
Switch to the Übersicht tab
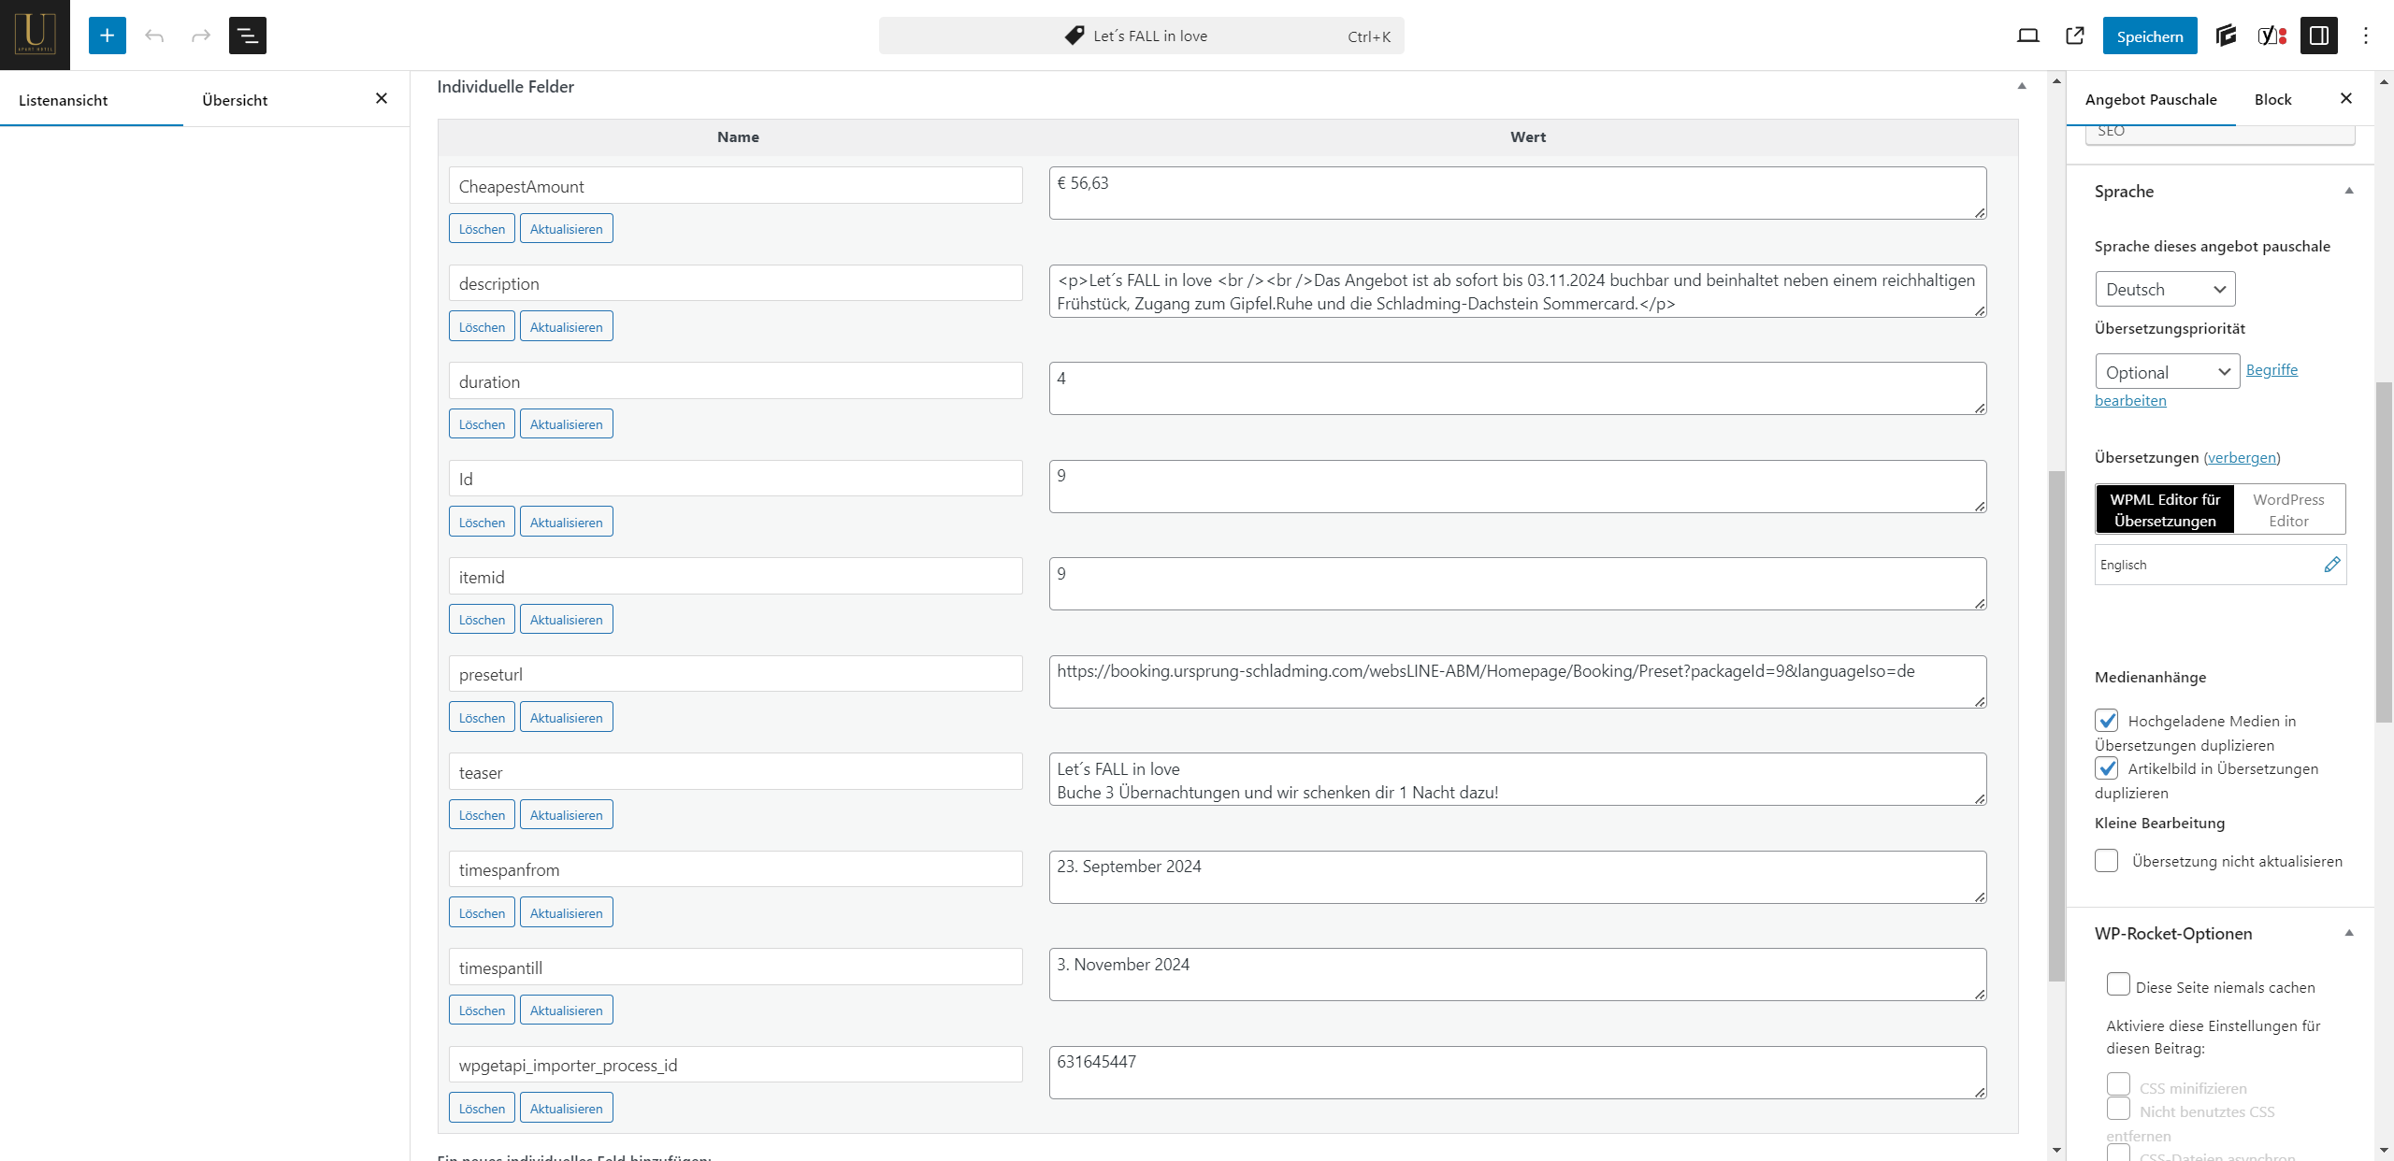(235, 100)
